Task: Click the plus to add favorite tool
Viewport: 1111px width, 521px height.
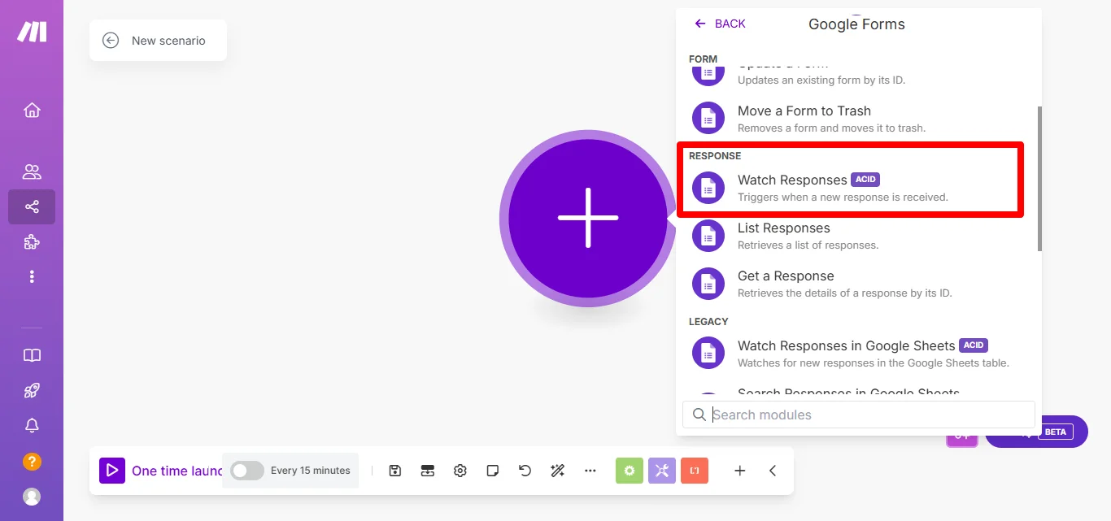Action: point(740,471)
